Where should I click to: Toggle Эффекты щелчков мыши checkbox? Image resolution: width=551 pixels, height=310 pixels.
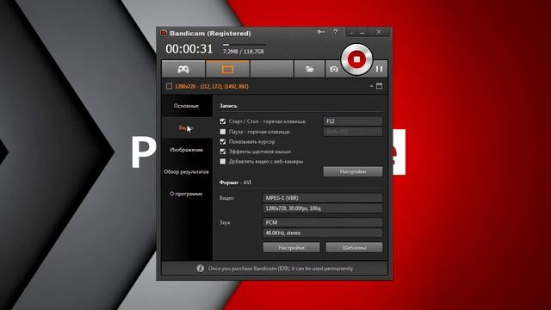[223, 152]
